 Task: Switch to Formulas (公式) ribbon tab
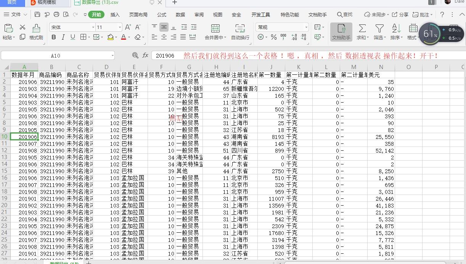point(162,14)
